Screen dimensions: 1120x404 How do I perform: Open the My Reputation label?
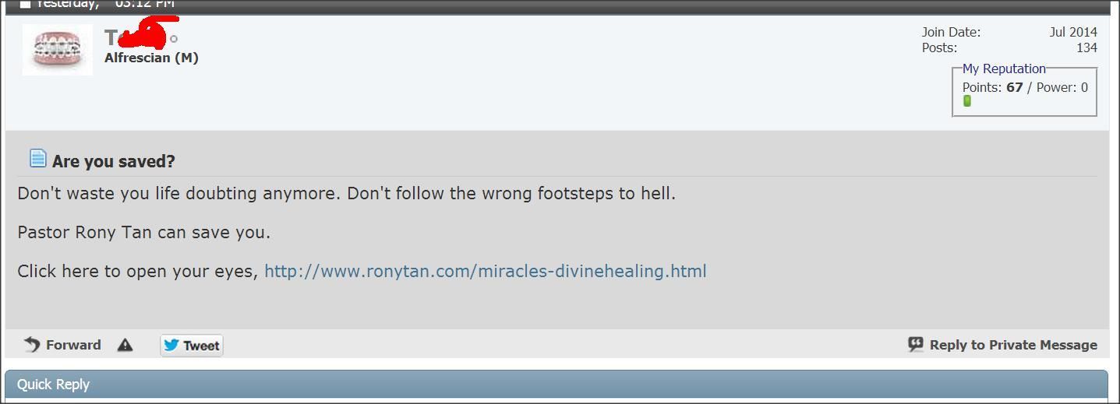click(x=1004, y=69)
